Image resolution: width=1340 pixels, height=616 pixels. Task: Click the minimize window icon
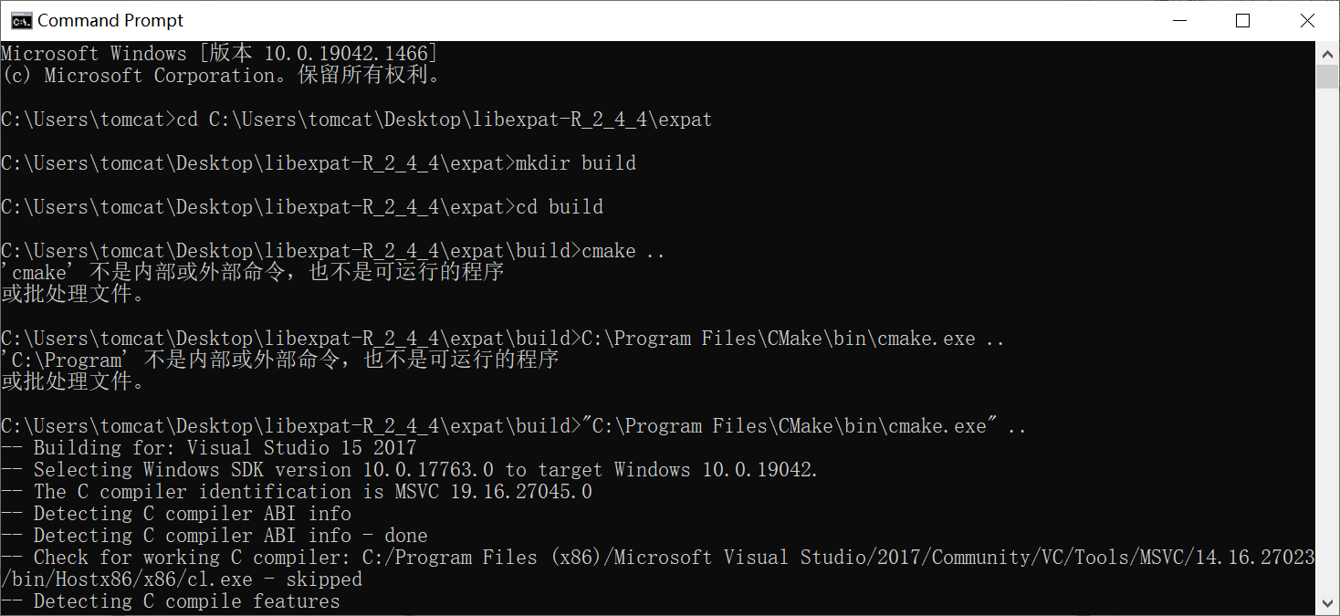pyautogui.click(x=1179, y=19)
